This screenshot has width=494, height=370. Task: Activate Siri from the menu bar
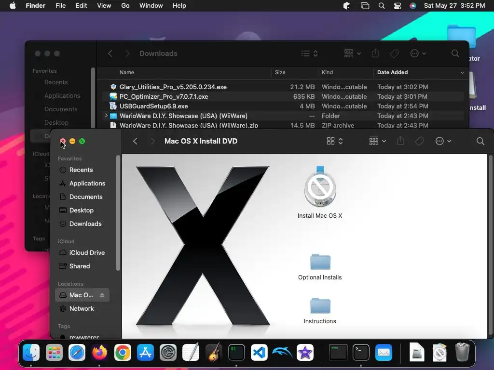coord(413,6)
